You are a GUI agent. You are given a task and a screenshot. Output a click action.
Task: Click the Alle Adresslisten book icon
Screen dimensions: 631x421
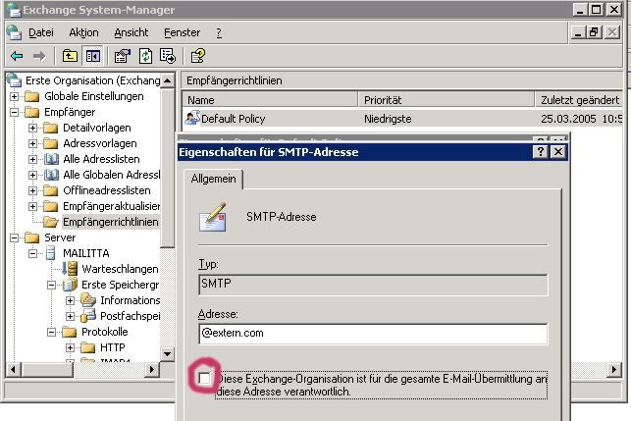point(51,159)
